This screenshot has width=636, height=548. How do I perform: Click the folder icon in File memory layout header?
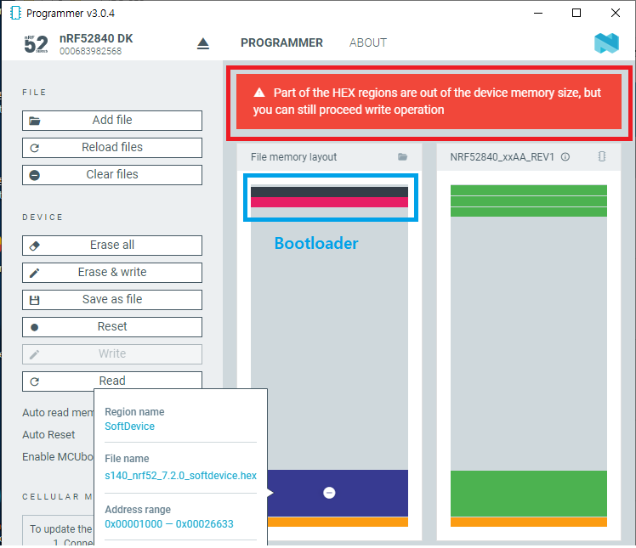402,157
